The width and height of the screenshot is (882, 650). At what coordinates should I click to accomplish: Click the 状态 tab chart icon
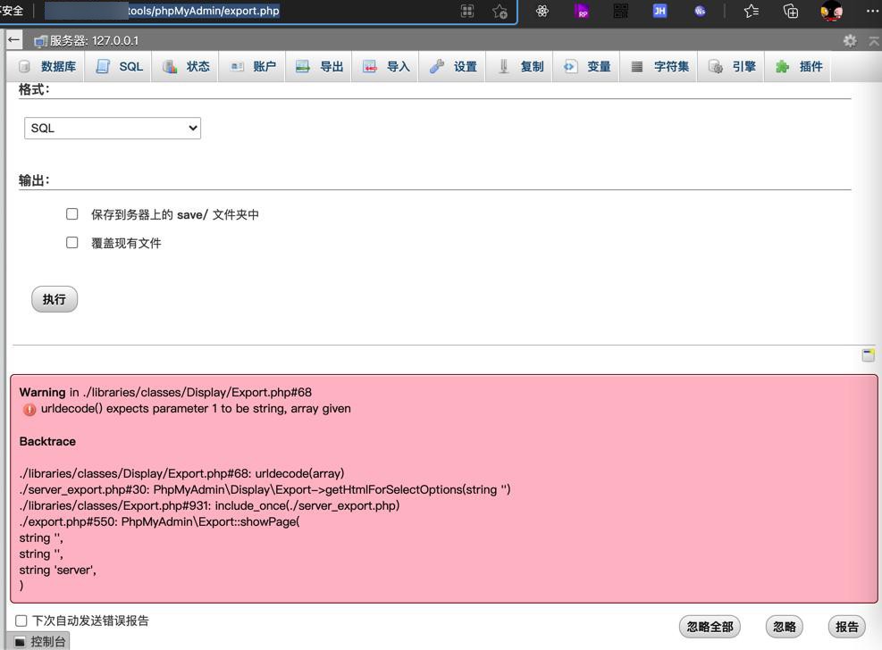click(x=169, y=66)
